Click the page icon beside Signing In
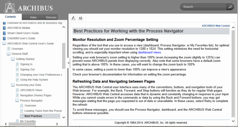Screen dimensions: 238x127 [17, 64]
